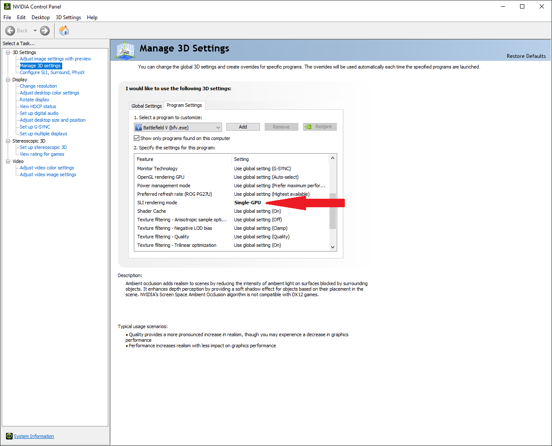The height and width of the screenshot is (446, 552).
Task: Click the Remove program button
Action: pos(281,127)
